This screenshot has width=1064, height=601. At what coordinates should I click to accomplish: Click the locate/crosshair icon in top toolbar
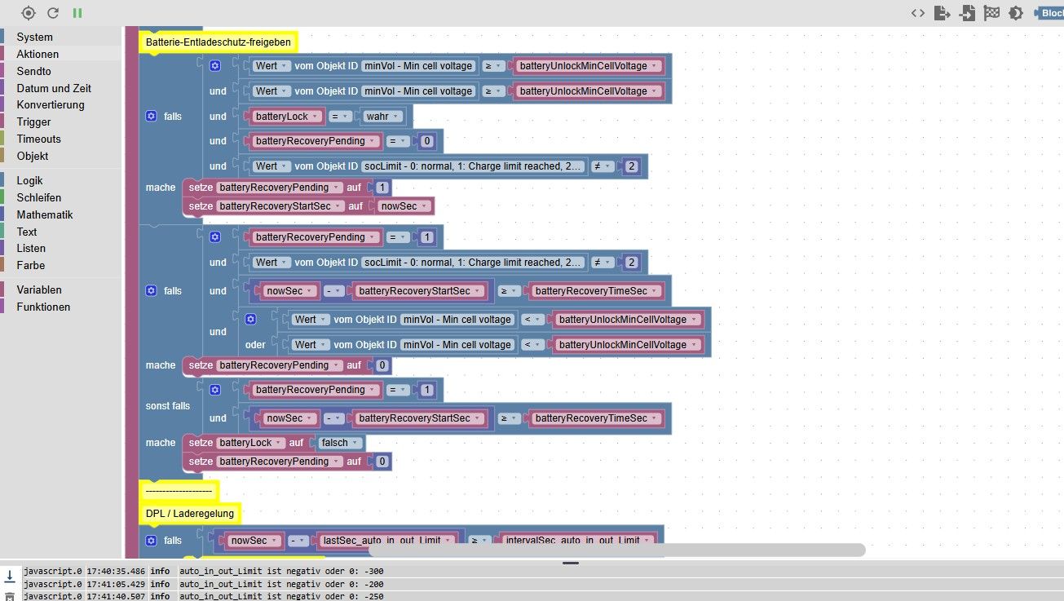[x=29, y=13]
